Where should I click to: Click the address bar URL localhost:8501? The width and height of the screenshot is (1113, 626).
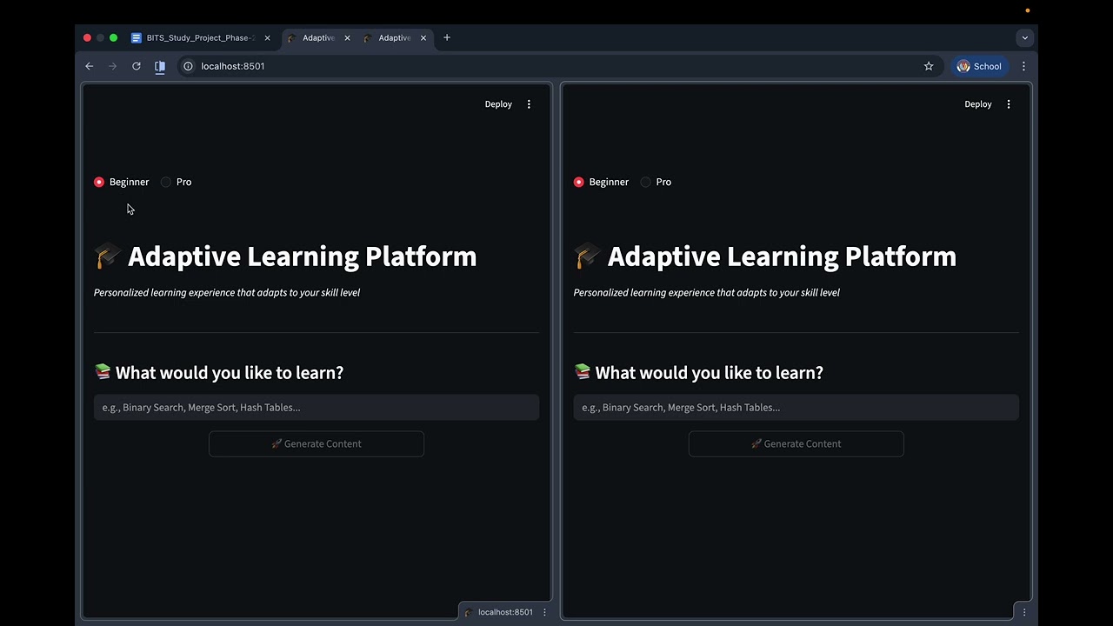tap(232, 66)
